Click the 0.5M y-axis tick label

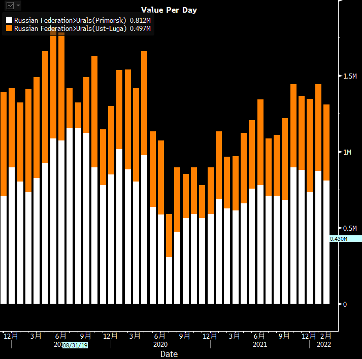pyautogui.click(x=350, y=228)
